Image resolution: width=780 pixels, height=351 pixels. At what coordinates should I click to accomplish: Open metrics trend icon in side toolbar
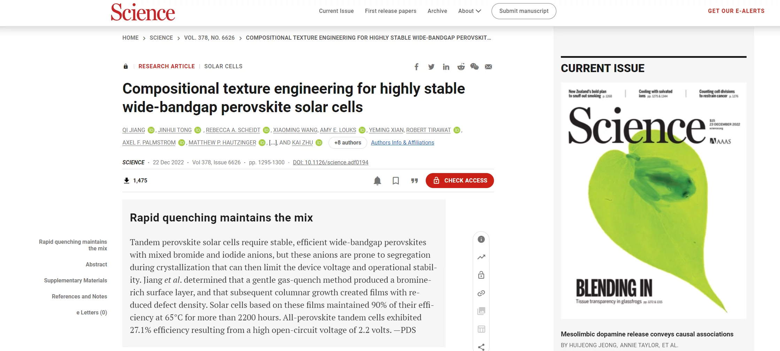pos(481,257)
